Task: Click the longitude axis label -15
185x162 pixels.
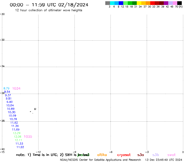Action: pyautogui.click(x=2, y=152)
